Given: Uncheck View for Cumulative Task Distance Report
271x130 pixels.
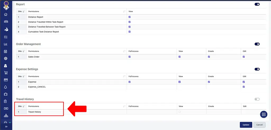Looking at the screenshot, I should 130,32.
